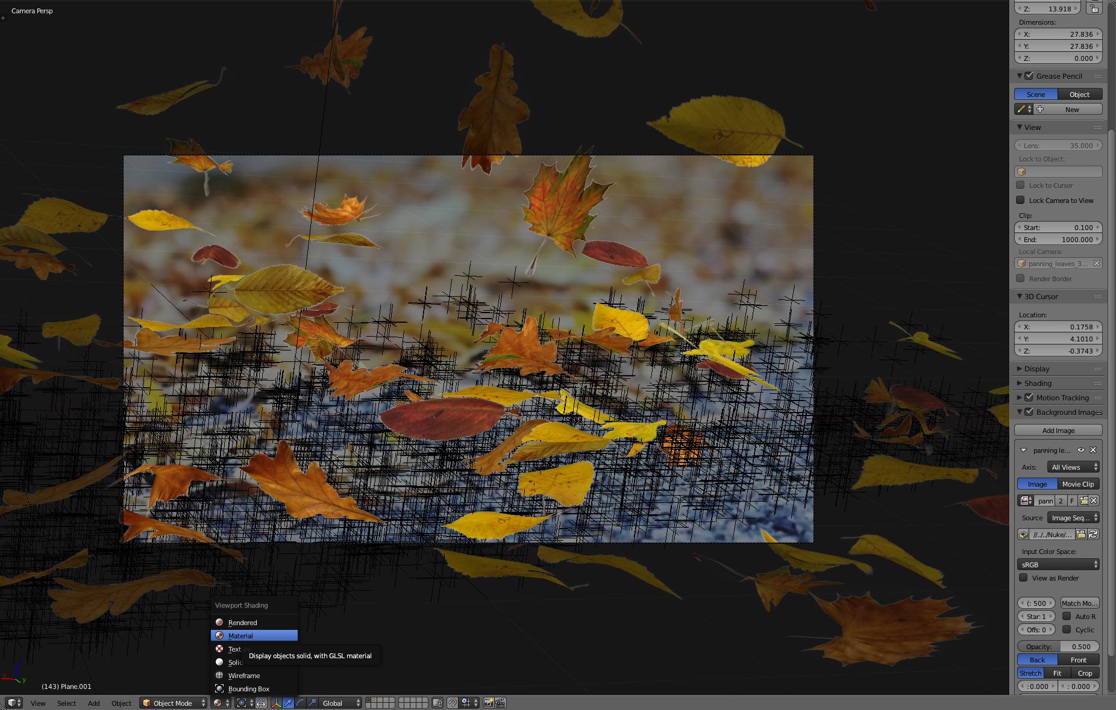Select the Translate manipulator icon in the header
The width and height of the screenshot is (1116, 710).
coord(288,703)
